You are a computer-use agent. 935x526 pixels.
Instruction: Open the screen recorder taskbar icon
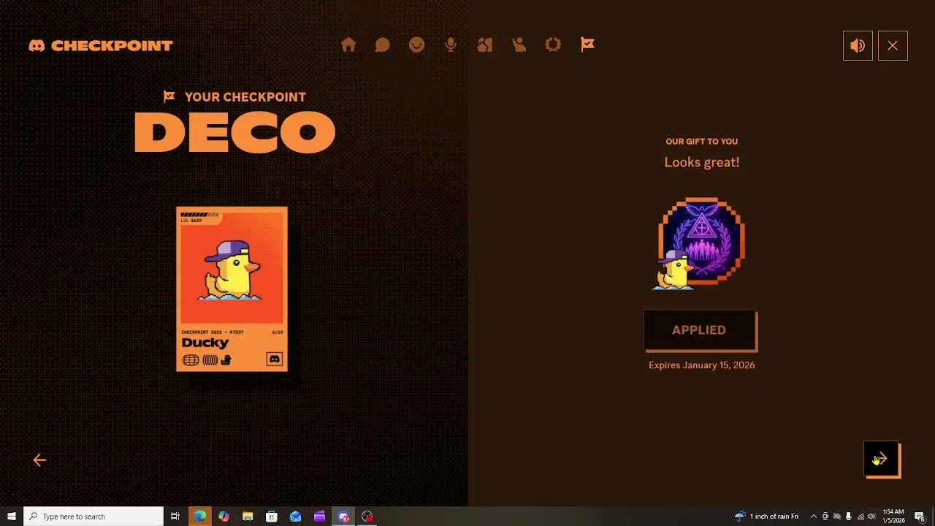367,517
